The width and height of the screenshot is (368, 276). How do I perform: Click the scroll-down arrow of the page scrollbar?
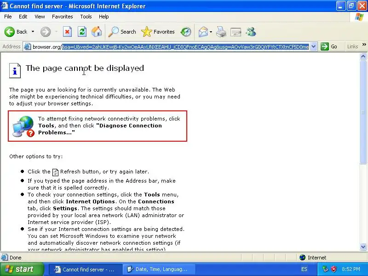tap(363, 247)
